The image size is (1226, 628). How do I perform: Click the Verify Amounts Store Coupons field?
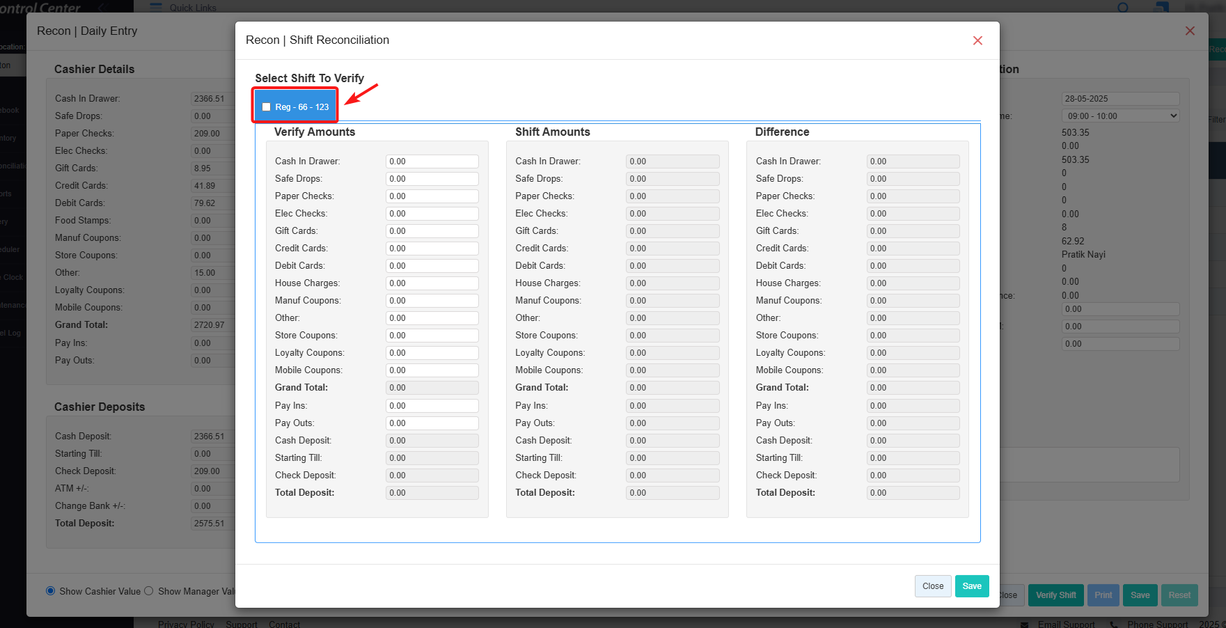[432, 336]
